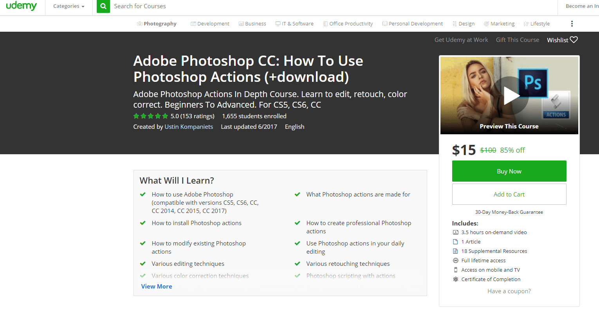Click 3.5 hours on-demand video text
The height and width of the screenshot is (312, 599).
(494, 233)
